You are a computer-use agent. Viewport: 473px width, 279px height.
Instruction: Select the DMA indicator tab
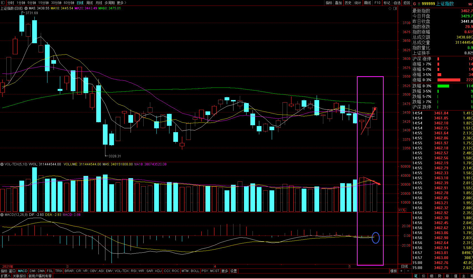pos(41,271)
